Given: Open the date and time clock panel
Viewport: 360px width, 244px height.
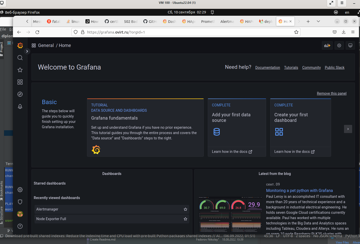Looking at the screenshot, I should click(x=187, y=12).
